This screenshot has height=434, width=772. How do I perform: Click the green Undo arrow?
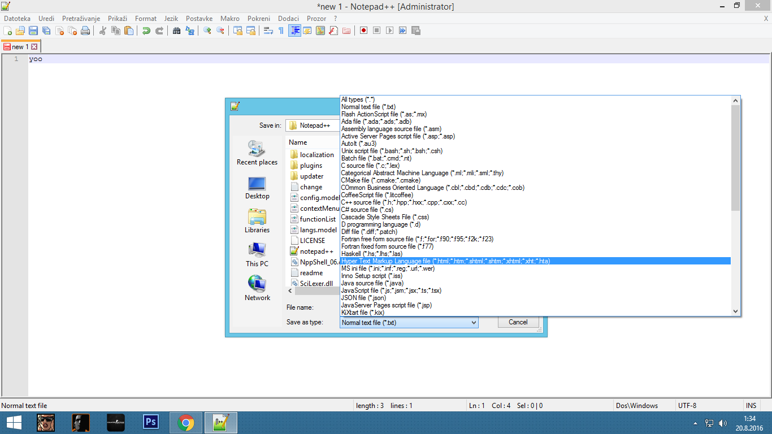point(146,31)
